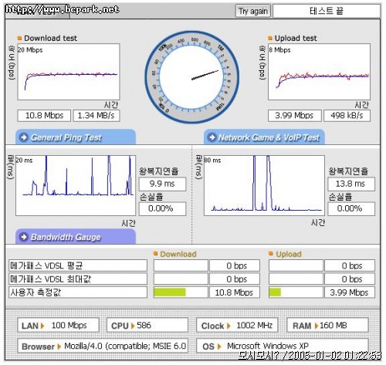The height and width of the screenshot is (365, 386).
Task: Click the VoIP 80 ms ping graph
Action: [264, 185]
